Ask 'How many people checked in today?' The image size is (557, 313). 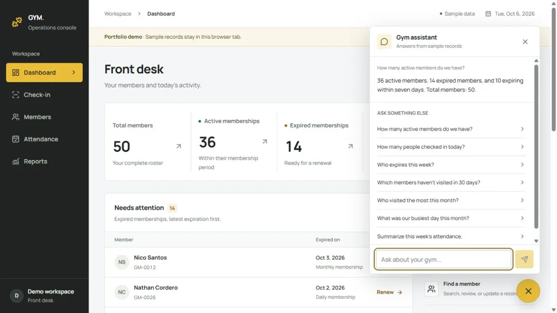(451, 147)
